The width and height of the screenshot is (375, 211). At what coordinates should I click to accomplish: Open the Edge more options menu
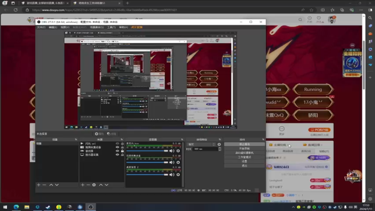coord(361,10)
